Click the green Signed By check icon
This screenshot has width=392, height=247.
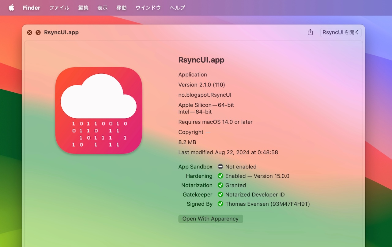pyautogui.click(x=221, y=204)
